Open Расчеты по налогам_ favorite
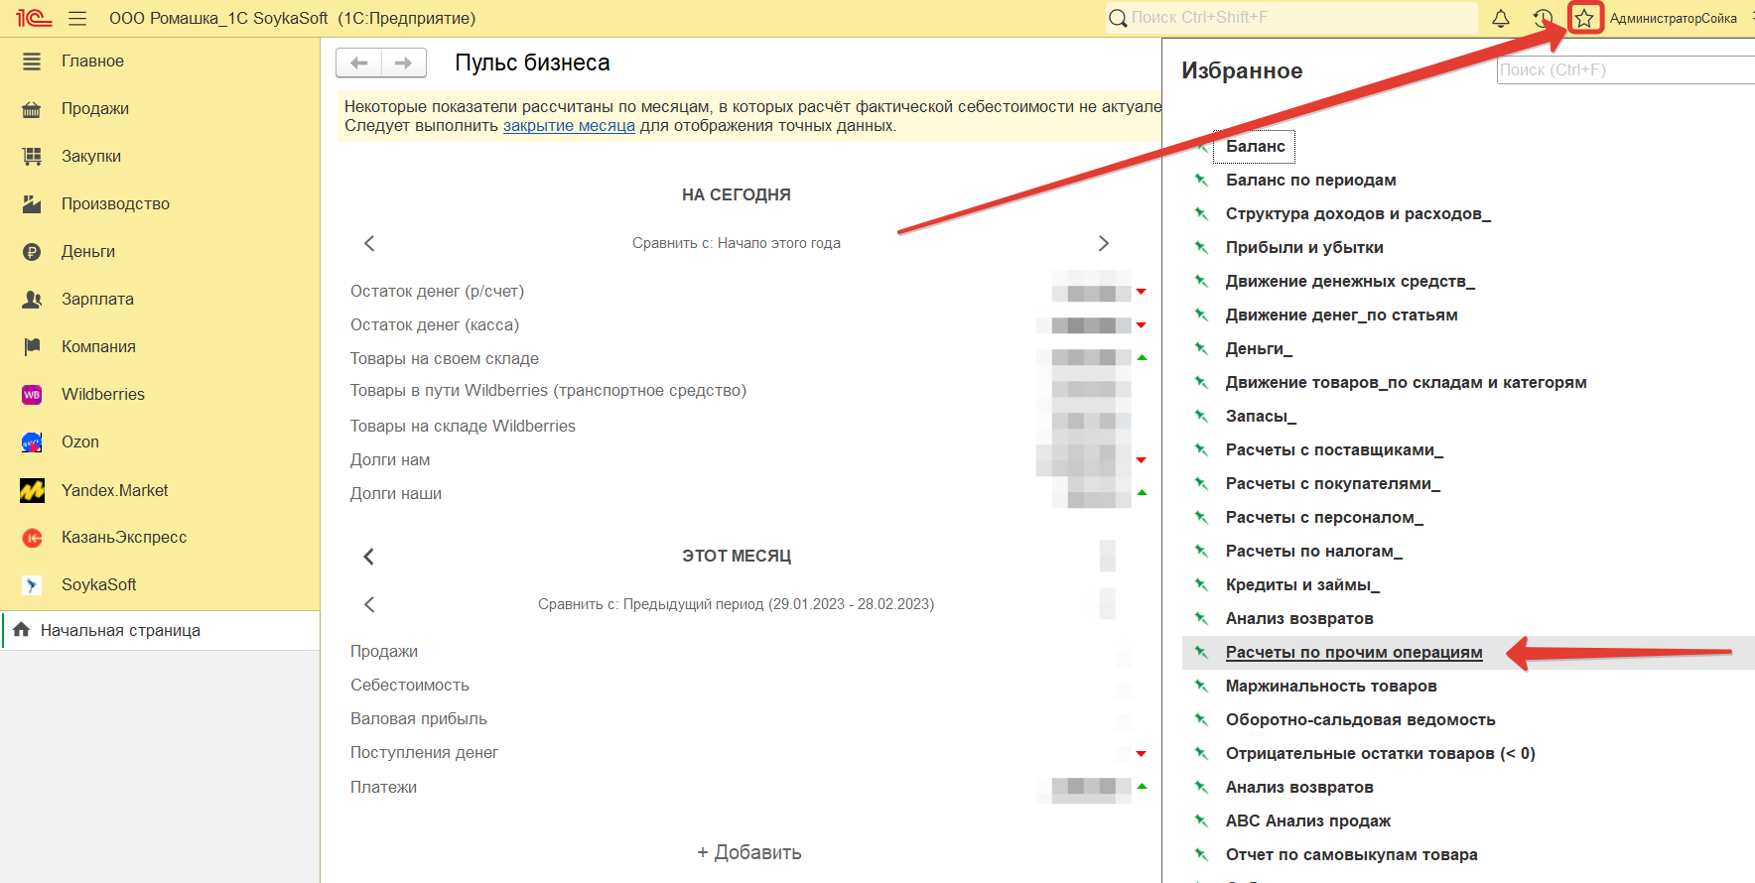 1314,552
